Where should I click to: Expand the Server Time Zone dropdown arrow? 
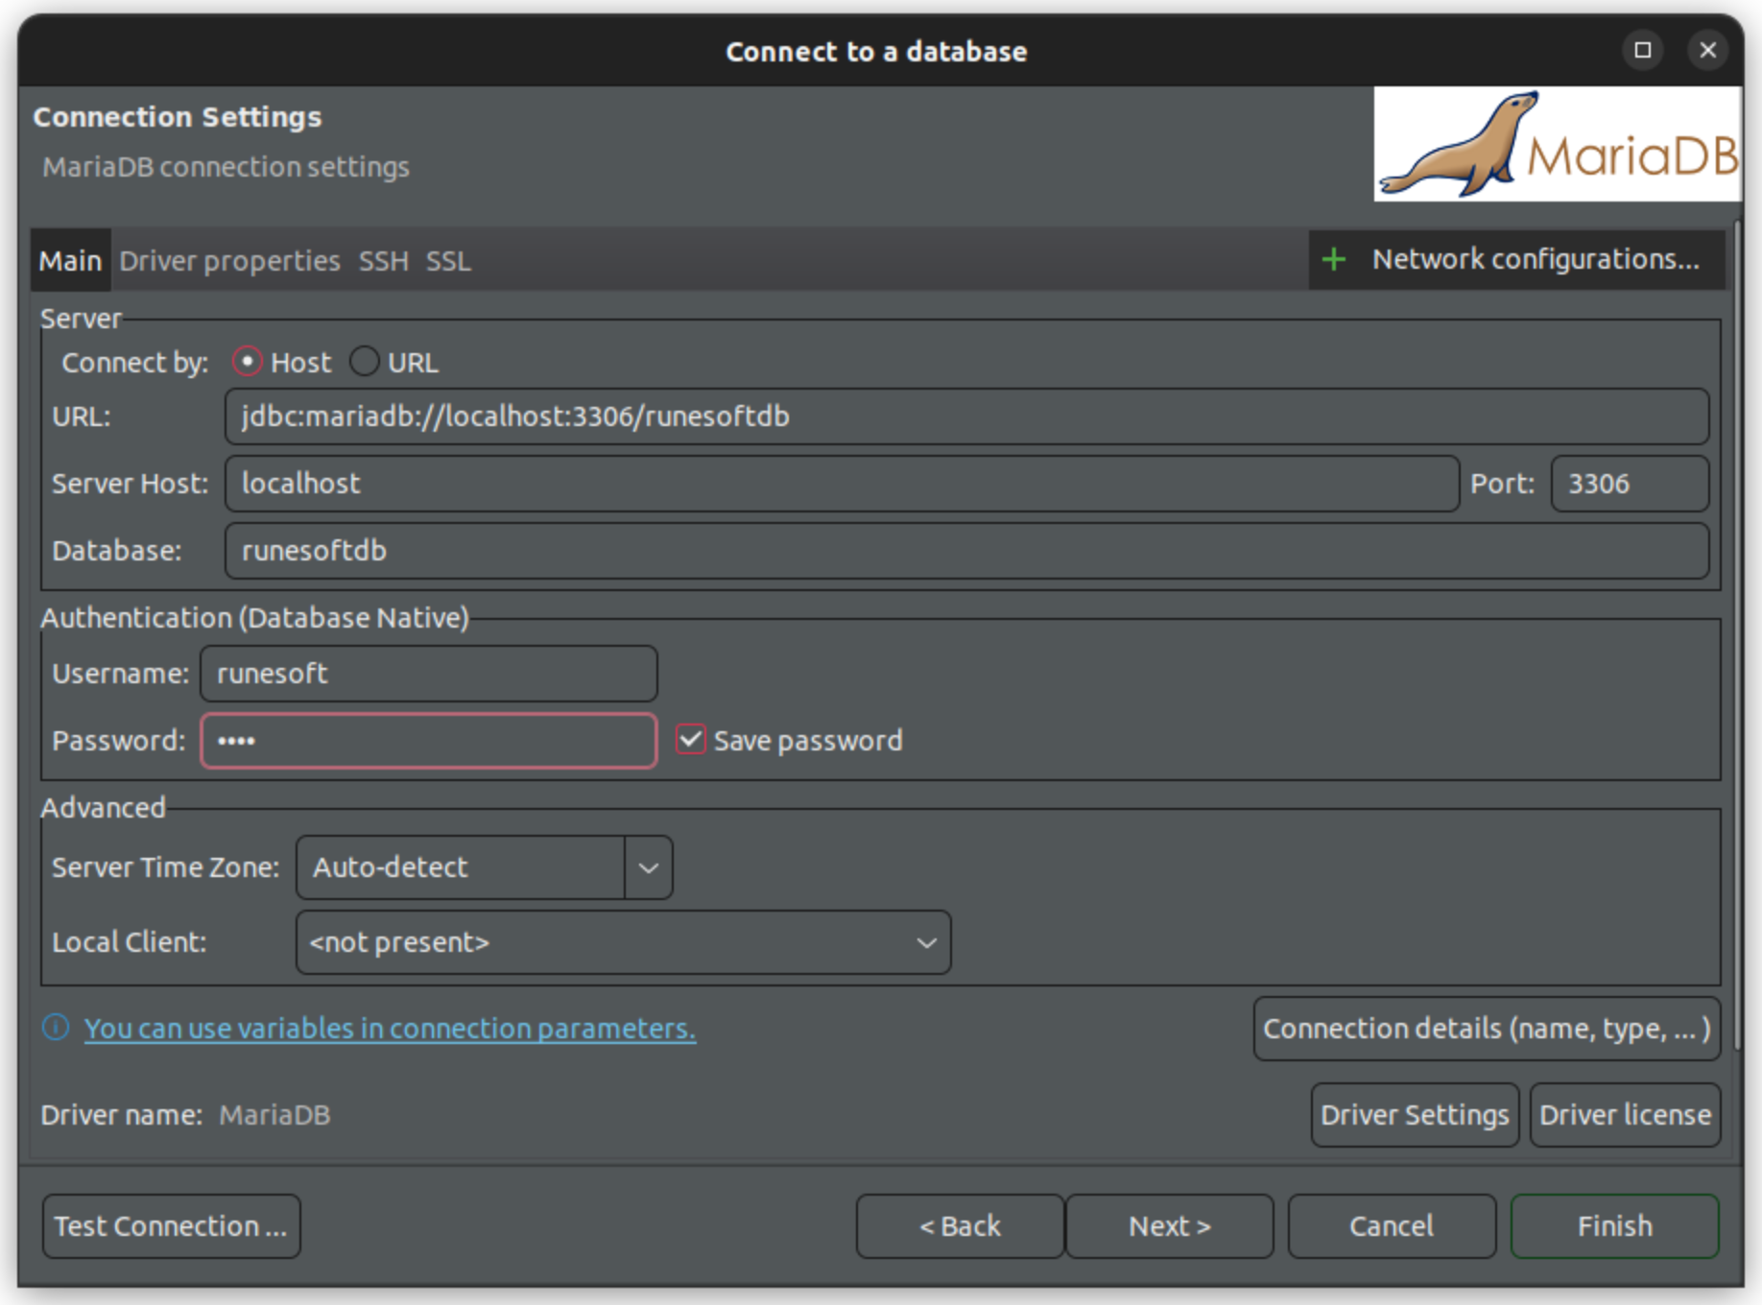[649, 867]
